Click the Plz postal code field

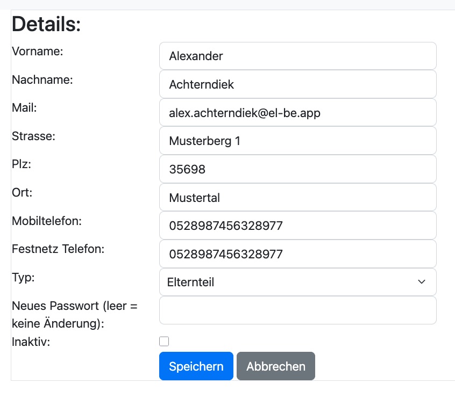click(297, 169)
